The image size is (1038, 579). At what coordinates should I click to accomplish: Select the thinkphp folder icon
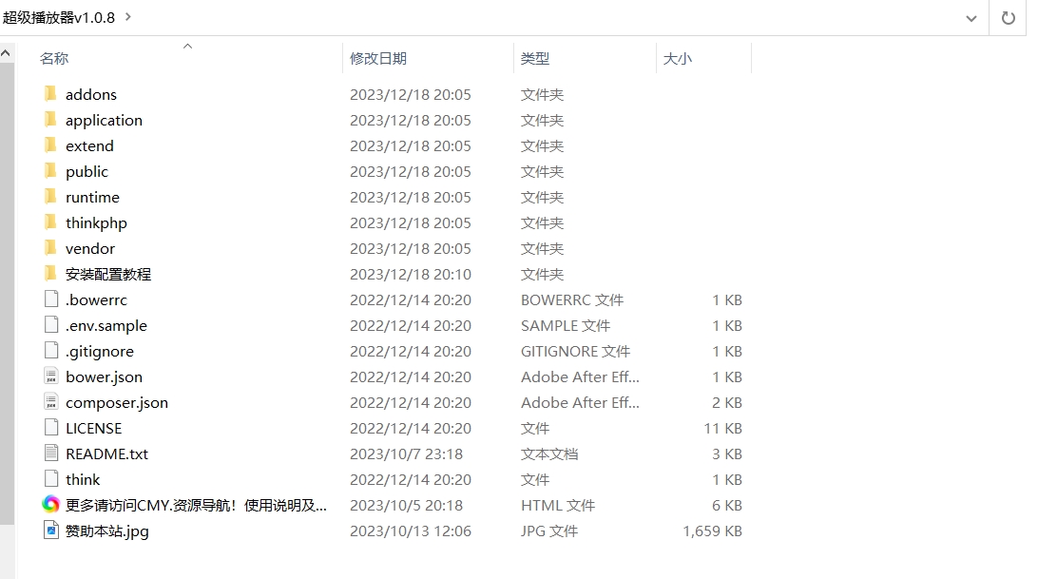[50, 222]
